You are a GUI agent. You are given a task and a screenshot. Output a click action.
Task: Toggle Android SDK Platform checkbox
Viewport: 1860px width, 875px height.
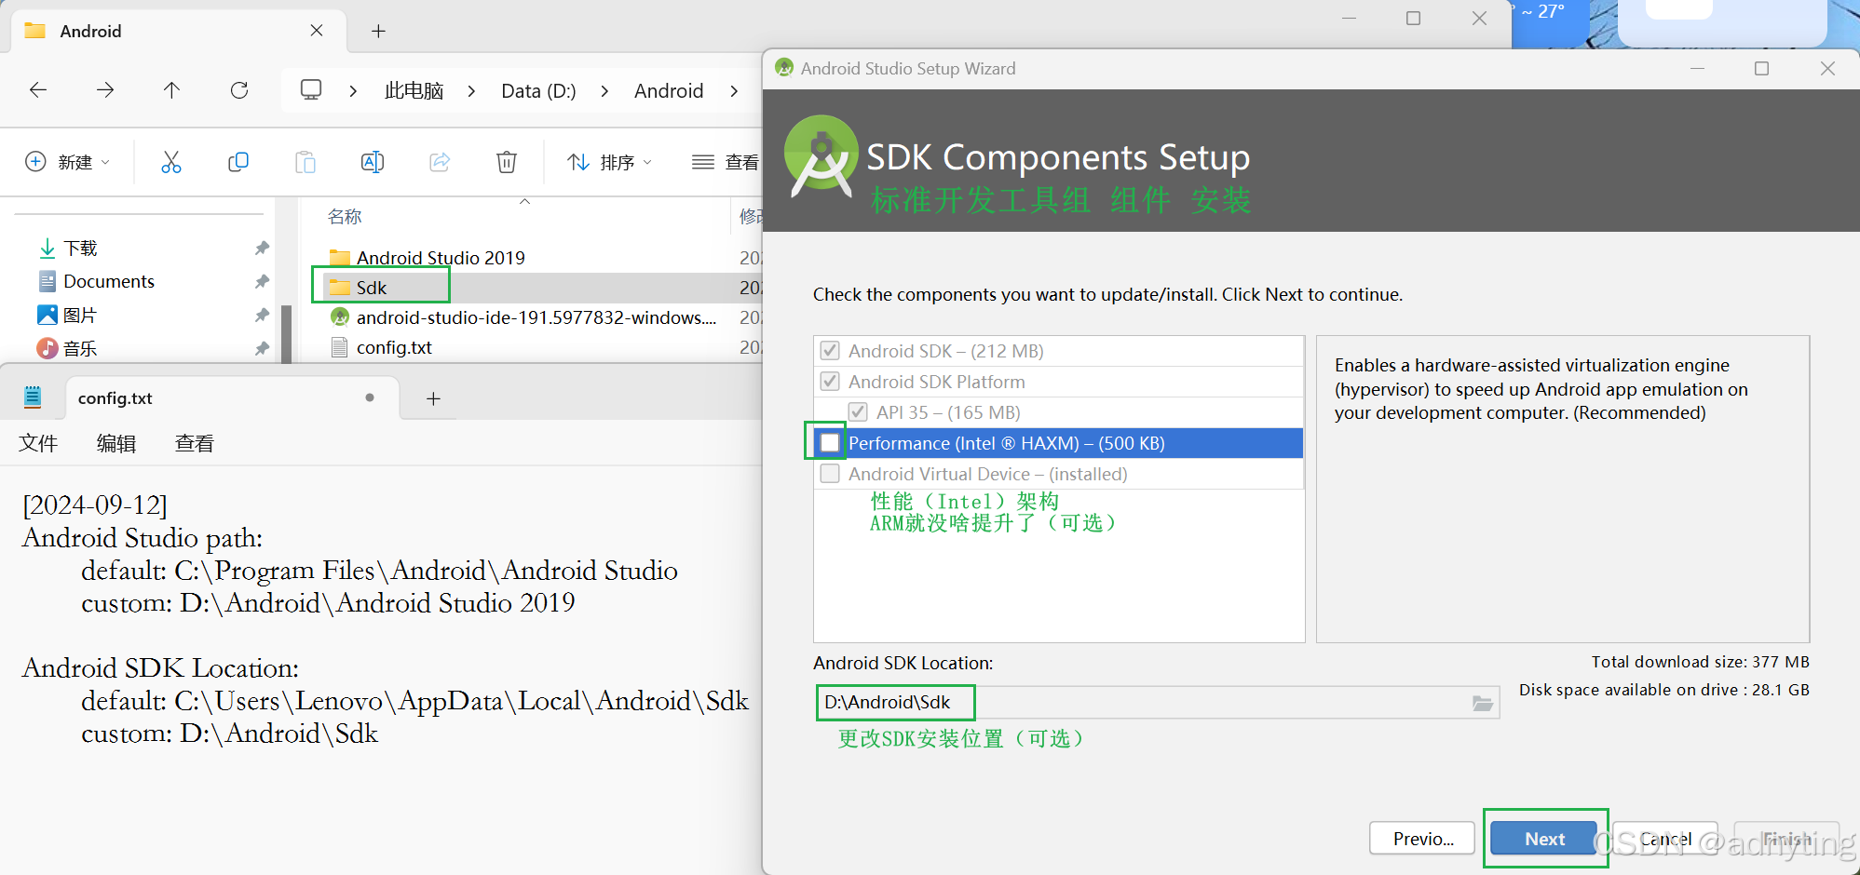(830, 382)
